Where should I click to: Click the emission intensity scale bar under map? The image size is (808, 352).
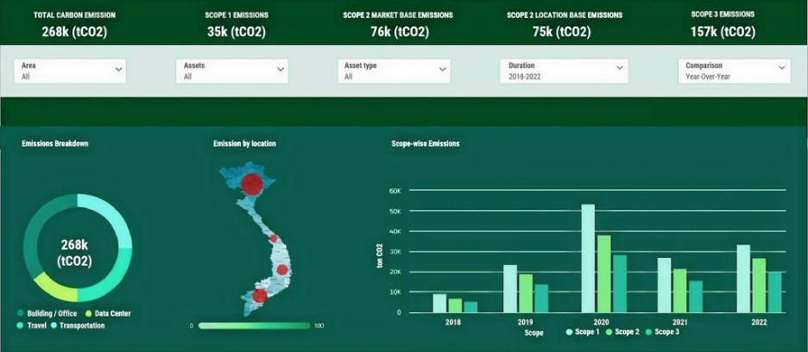pos(254,326)
